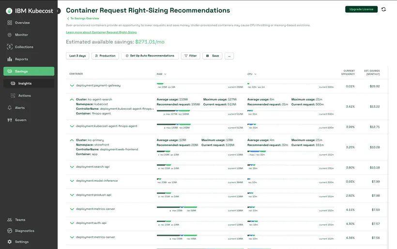
Task: Expand the deployment:metrics-server row with 4.11% efficiency
Action: 72,209
